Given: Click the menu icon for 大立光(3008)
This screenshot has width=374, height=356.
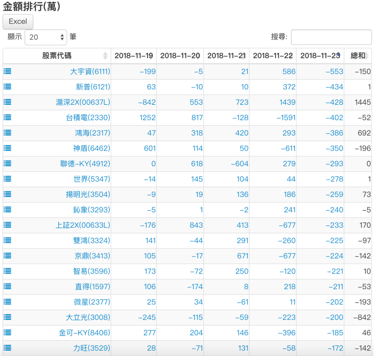Looking at the screenshot, I should [x=7, y=317].
